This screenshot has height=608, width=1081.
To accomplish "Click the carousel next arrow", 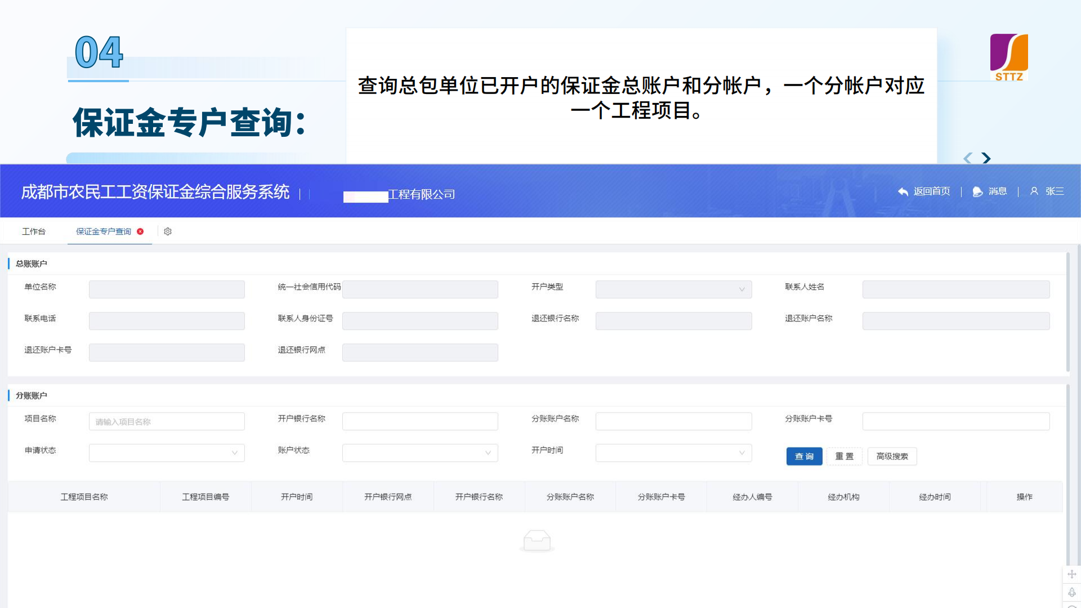I will pyautogui.click(x=986, y=159).
